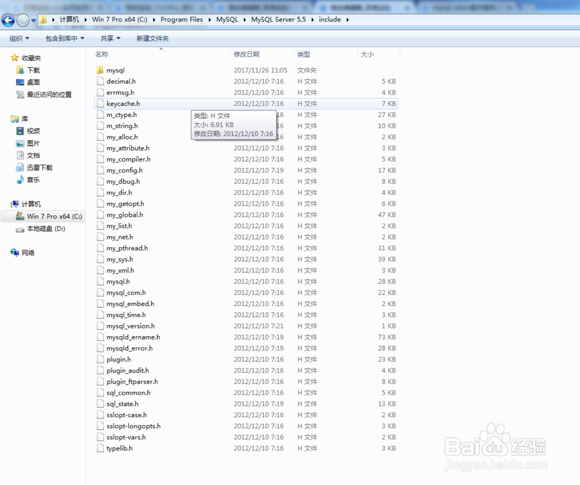
Task: Open the 组织 menu
Action: [19, 38]
